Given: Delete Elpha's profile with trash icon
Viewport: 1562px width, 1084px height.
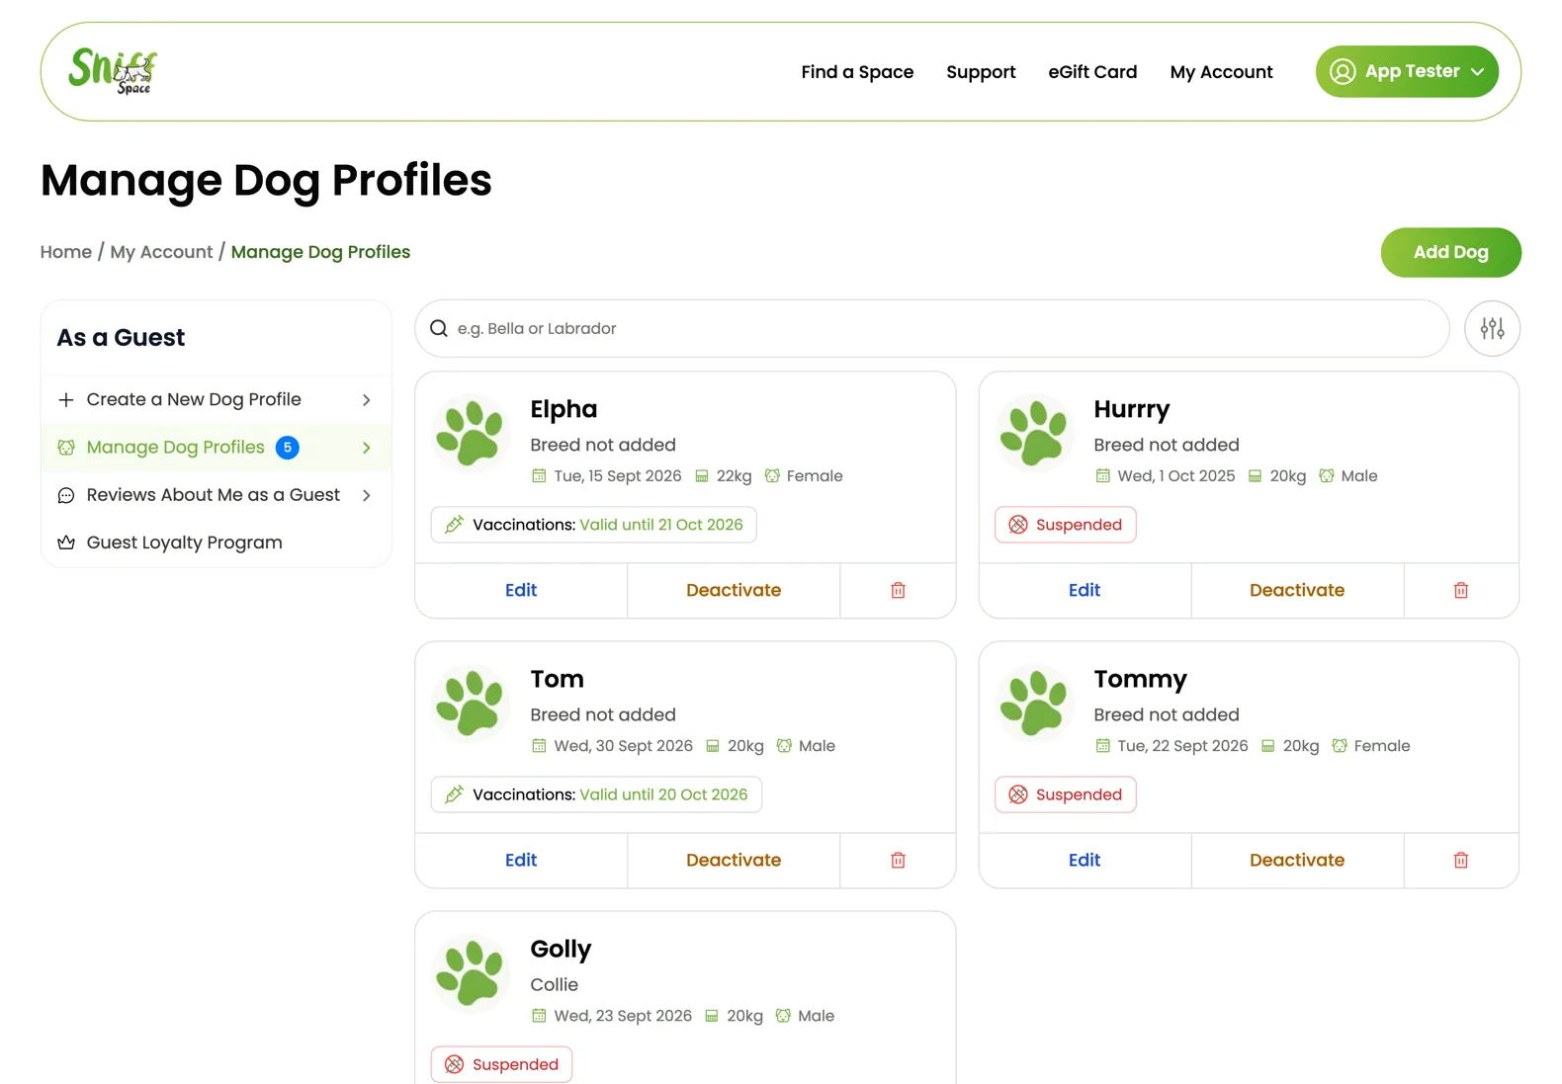Looking at the screenshot, I should [898, 590].
